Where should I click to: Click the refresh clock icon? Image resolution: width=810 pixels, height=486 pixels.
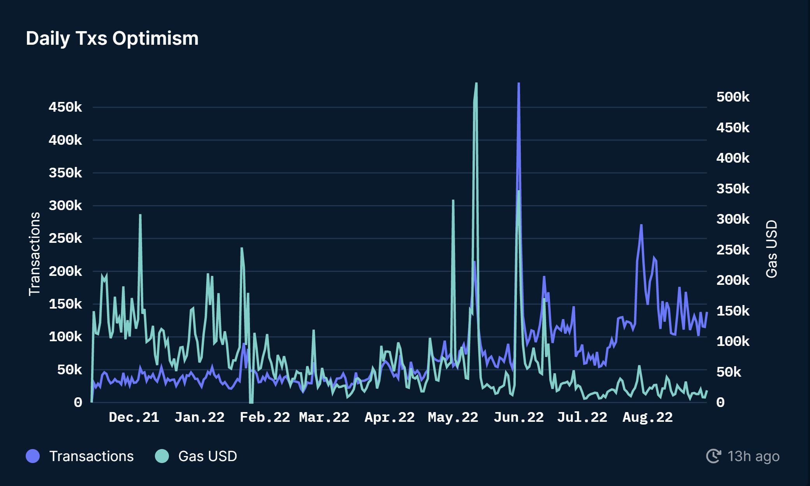click(x=713, y=456)
